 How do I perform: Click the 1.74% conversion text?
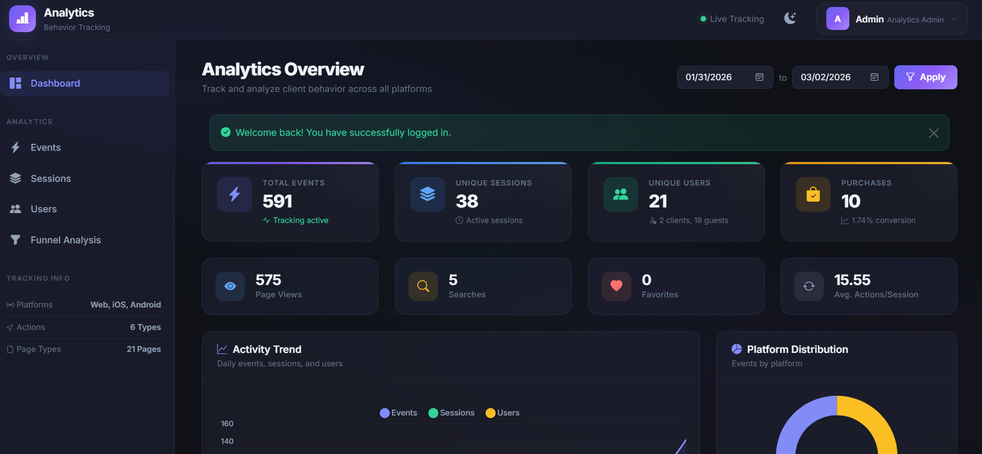[884, 220]
